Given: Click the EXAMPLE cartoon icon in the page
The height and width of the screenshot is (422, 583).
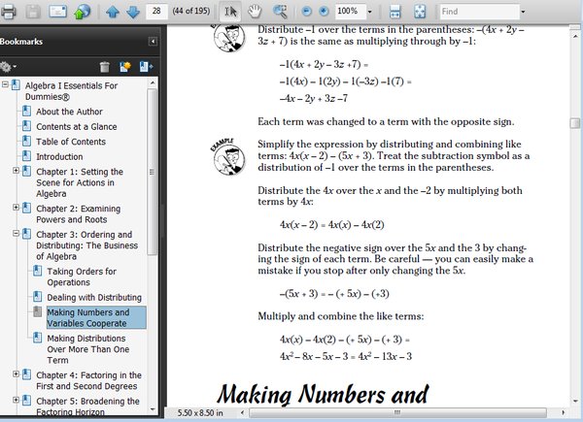Looking at the screenshot, I should click(x=228, y=156).
